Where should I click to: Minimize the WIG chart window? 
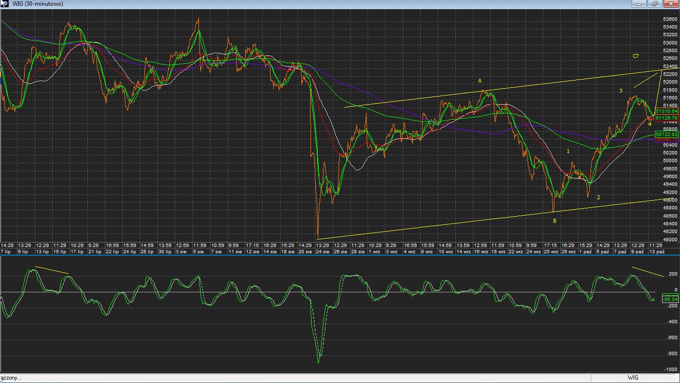tap(639, 4)
